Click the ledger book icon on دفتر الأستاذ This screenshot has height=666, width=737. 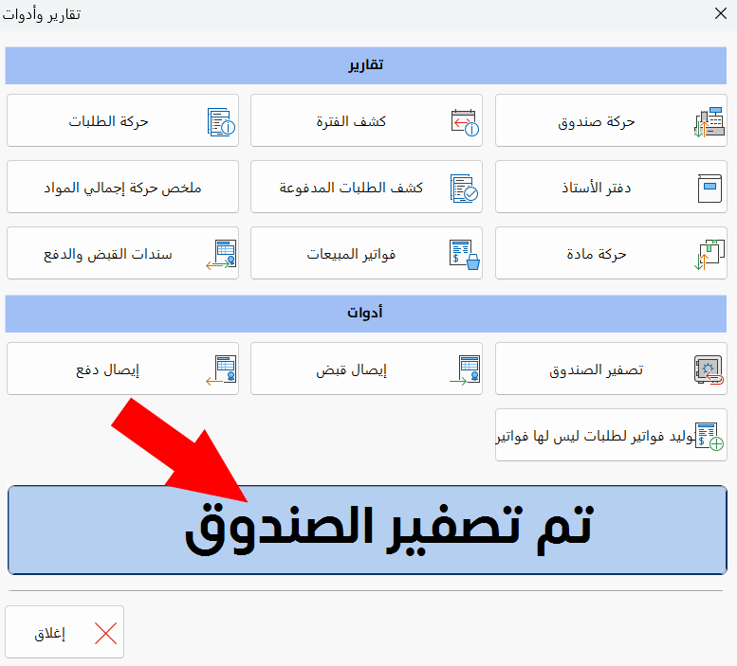click(x=709, y=189)
